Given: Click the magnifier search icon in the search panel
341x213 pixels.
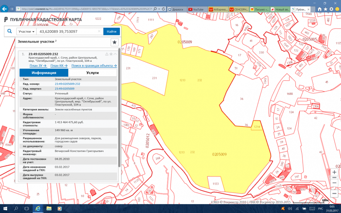Looking at the screenshot, I should tap(10, 31).
